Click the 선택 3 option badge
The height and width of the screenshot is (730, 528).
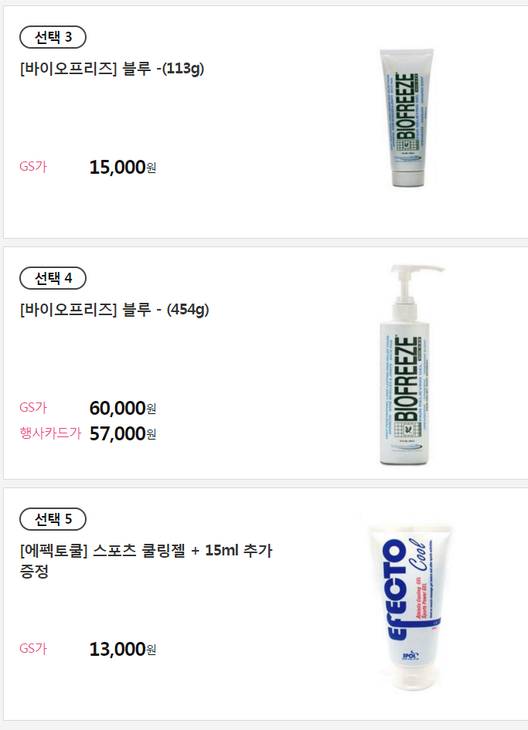click(x=53, y=37)
